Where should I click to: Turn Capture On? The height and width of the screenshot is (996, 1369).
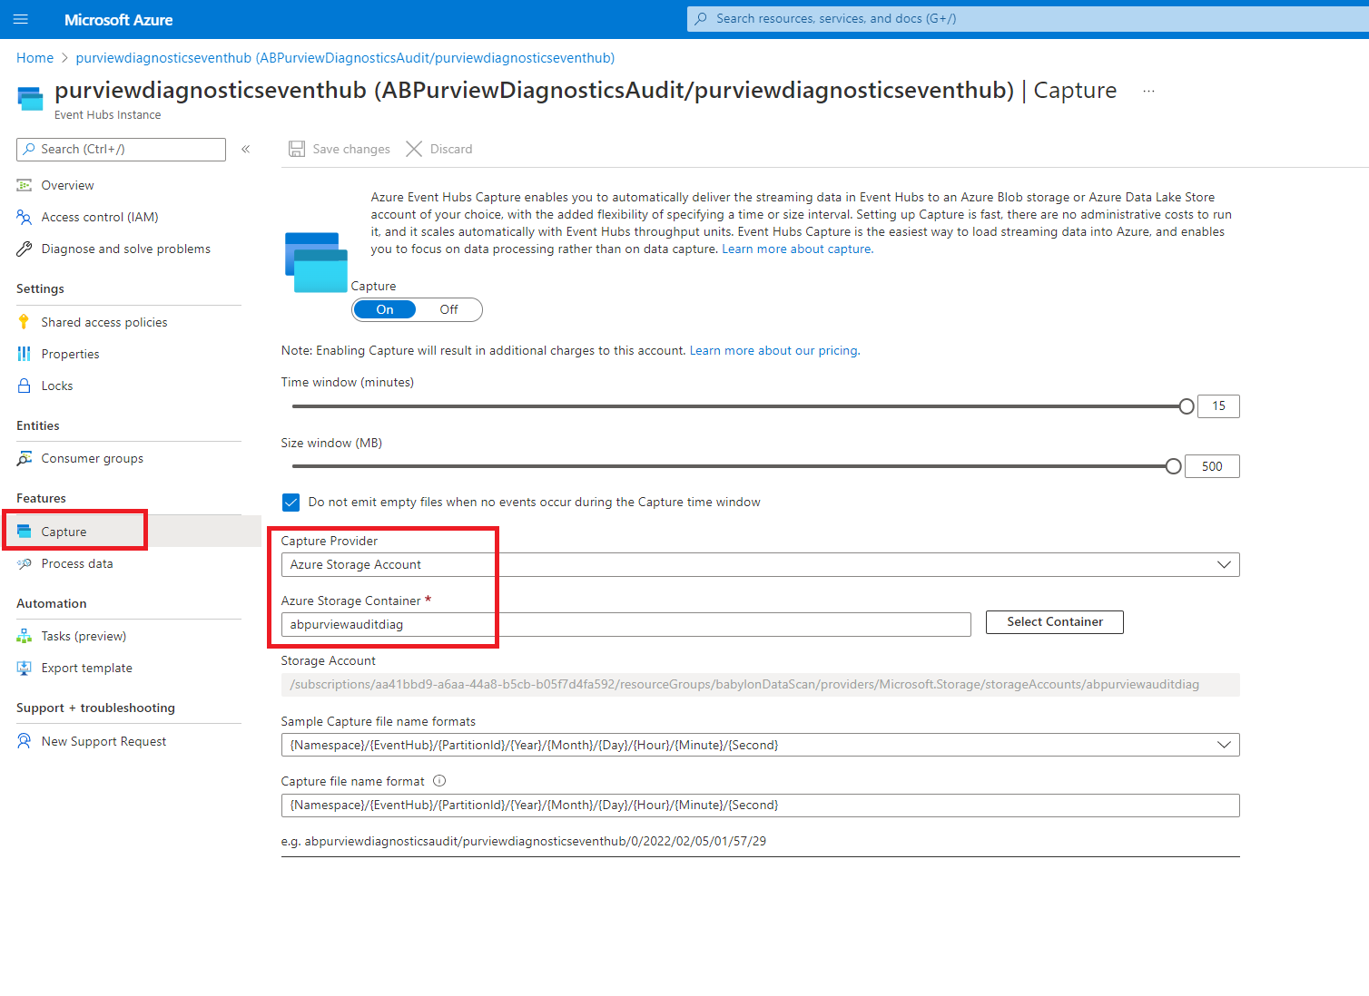385,309
